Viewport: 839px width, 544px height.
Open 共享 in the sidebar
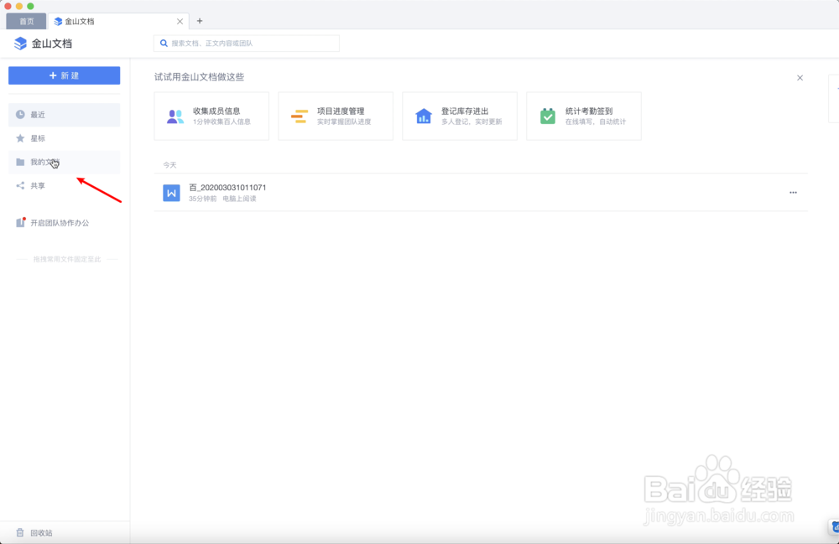(x=65, y=185)
